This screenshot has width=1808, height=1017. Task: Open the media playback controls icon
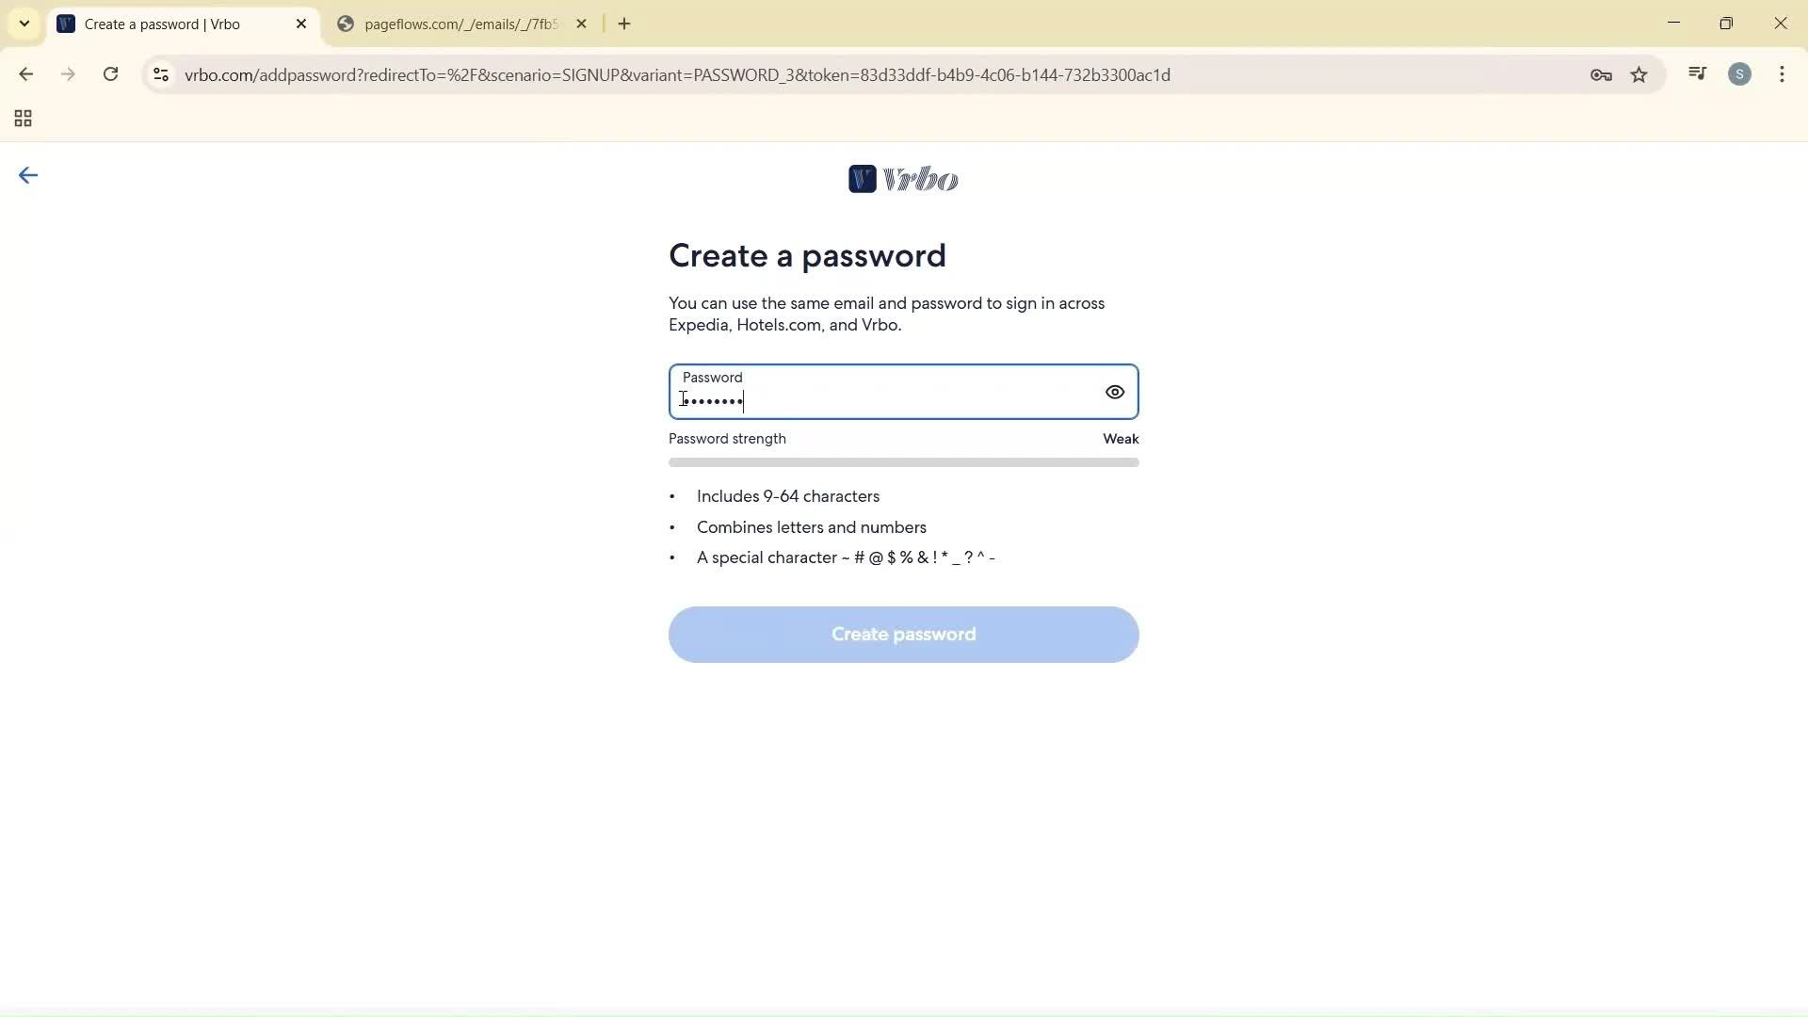(1697, 73)
